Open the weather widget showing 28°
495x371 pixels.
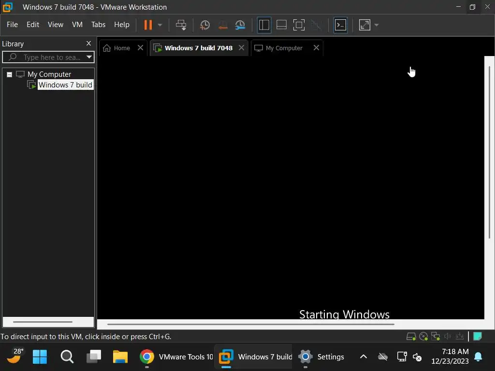(x=15, y=356)
